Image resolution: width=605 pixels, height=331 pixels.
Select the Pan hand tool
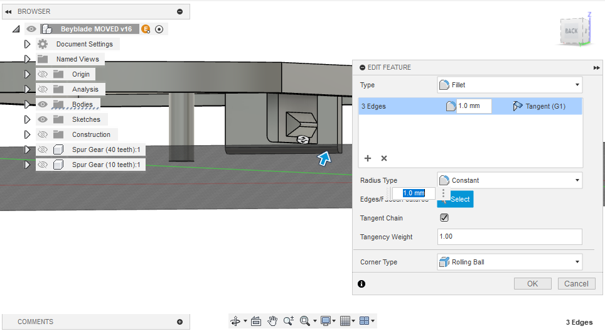click(x=272, y=321)
